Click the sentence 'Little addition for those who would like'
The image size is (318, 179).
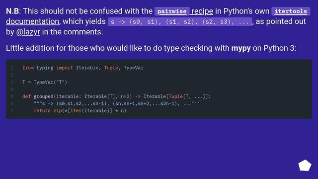151,48
